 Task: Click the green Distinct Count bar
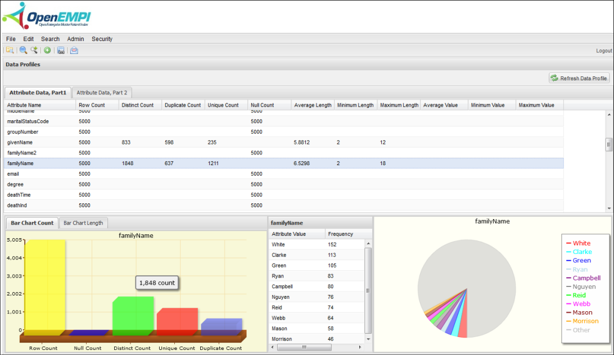pyautogui.click(x=133, y=316)
